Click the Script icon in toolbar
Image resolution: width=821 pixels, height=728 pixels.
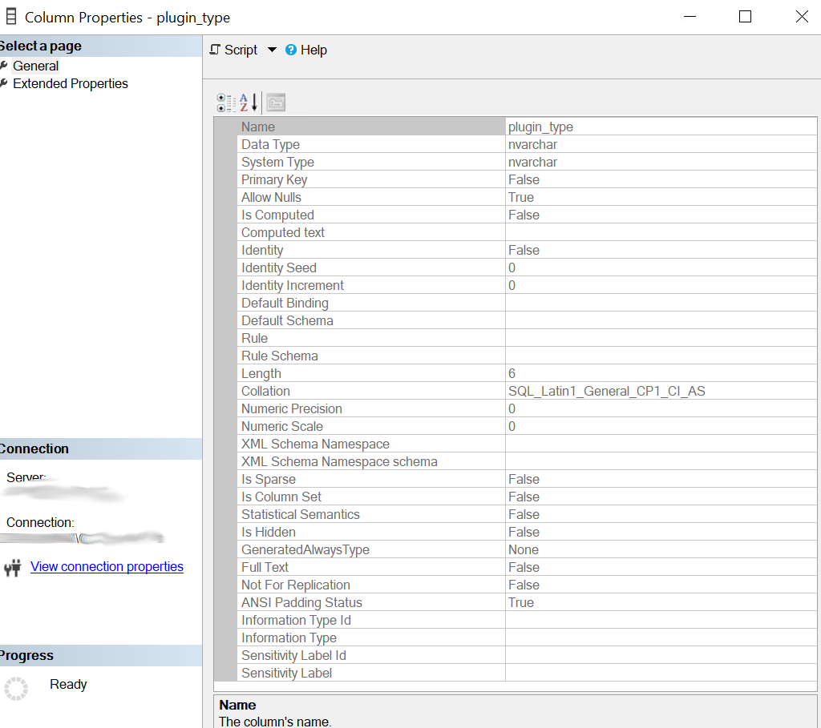(x=215, y=50)
